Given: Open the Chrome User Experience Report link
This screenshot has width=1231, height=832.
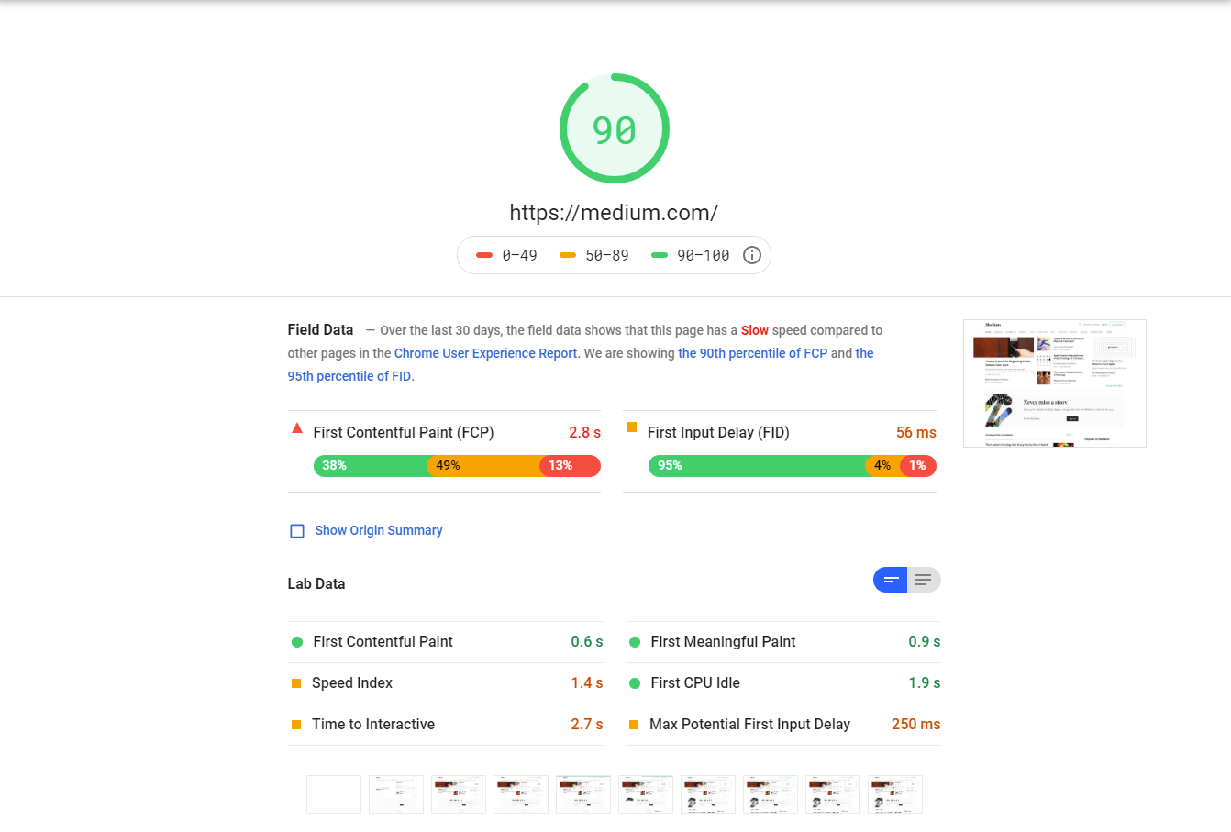Looking at the screenshot, I should point(486,353).
